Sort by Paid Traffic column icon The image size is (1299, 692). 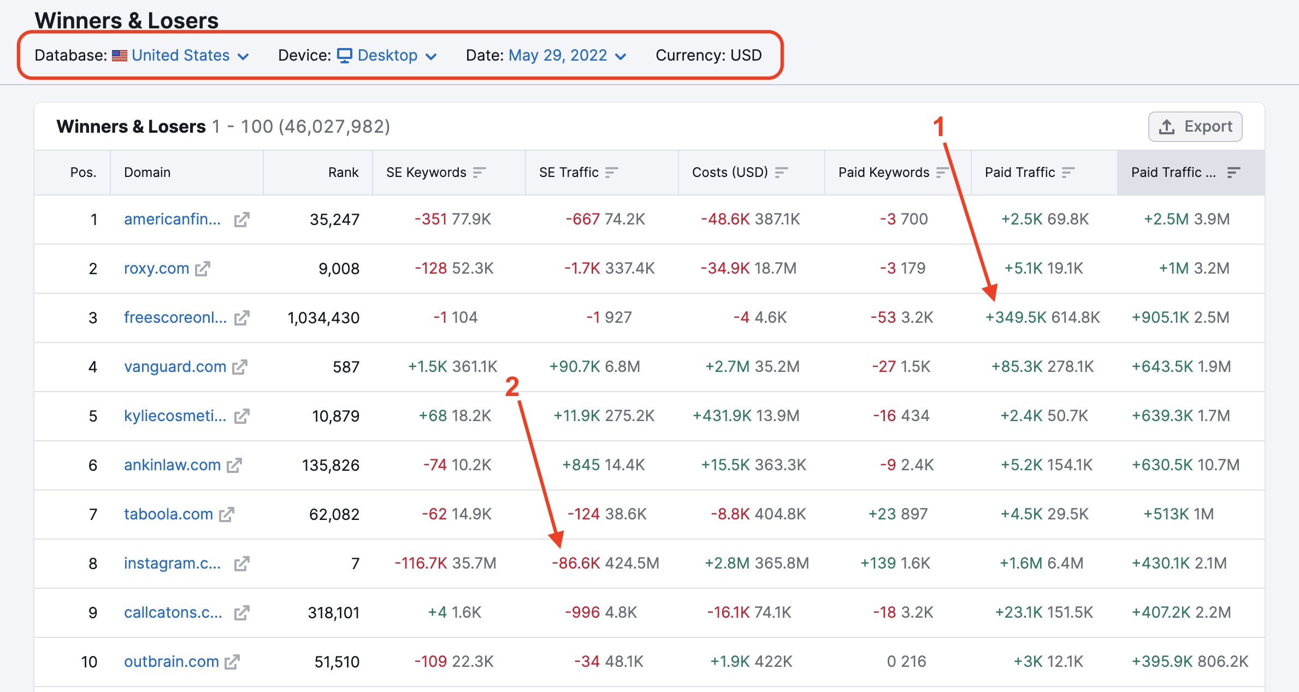[1068, 173]
